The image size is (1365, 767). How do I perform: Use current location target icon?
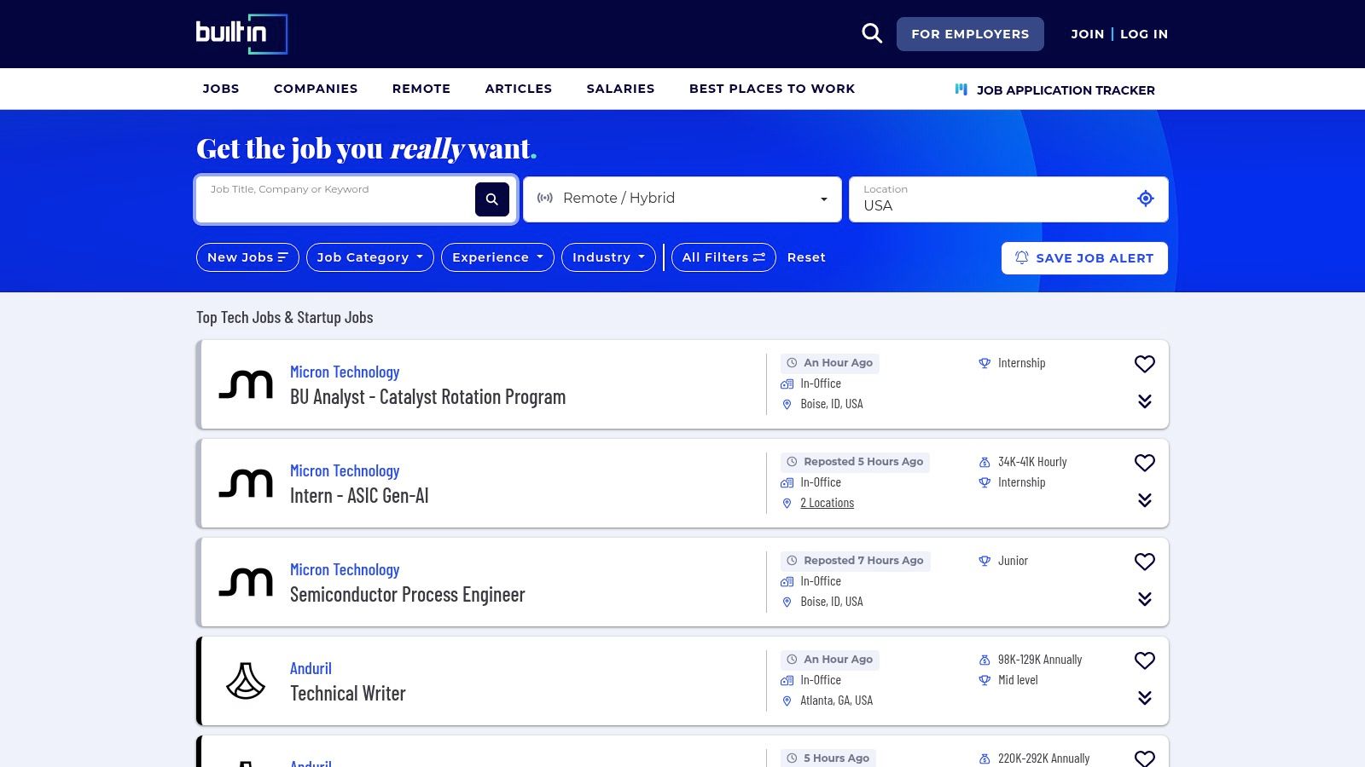[1146, 199]
